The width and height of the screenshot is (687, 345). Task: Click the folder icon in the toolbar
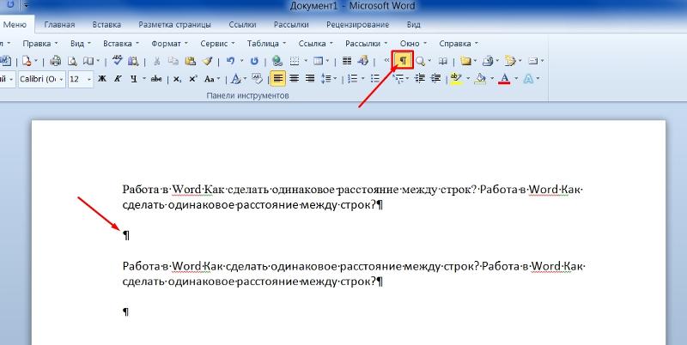[x=465, y=61]
